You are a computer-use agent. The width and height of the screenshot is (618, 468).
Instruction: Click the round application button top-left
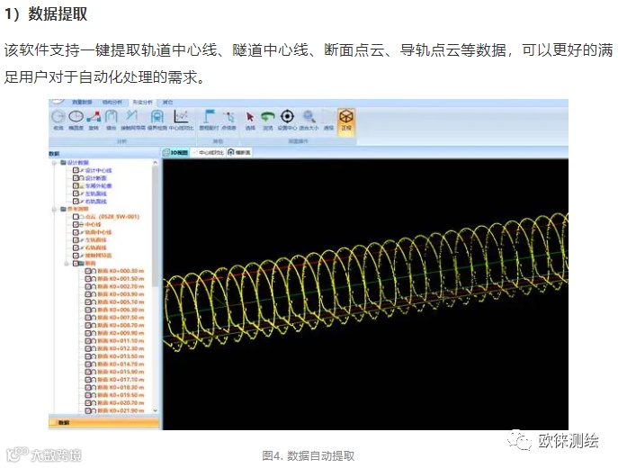click(57, 101)
